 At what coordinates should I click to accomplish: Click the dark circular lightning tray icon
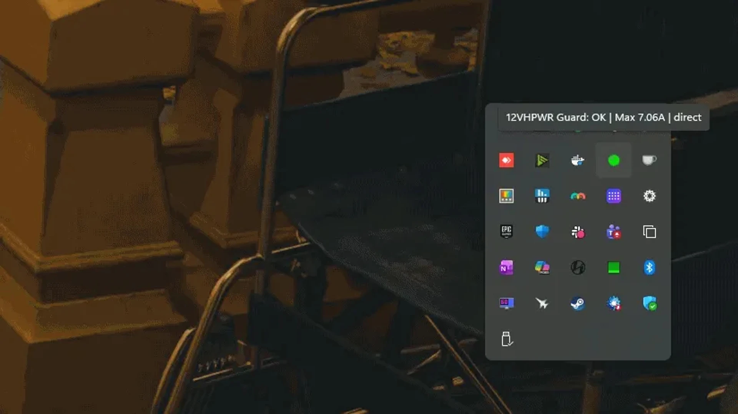pos(578,267)
